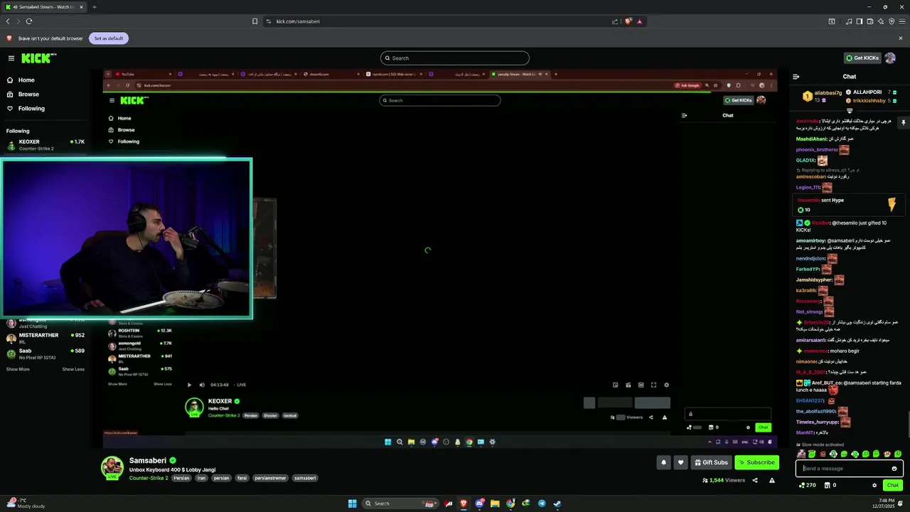
Task: Open Counter-Strike 2 category link
Action: point(149,479)
